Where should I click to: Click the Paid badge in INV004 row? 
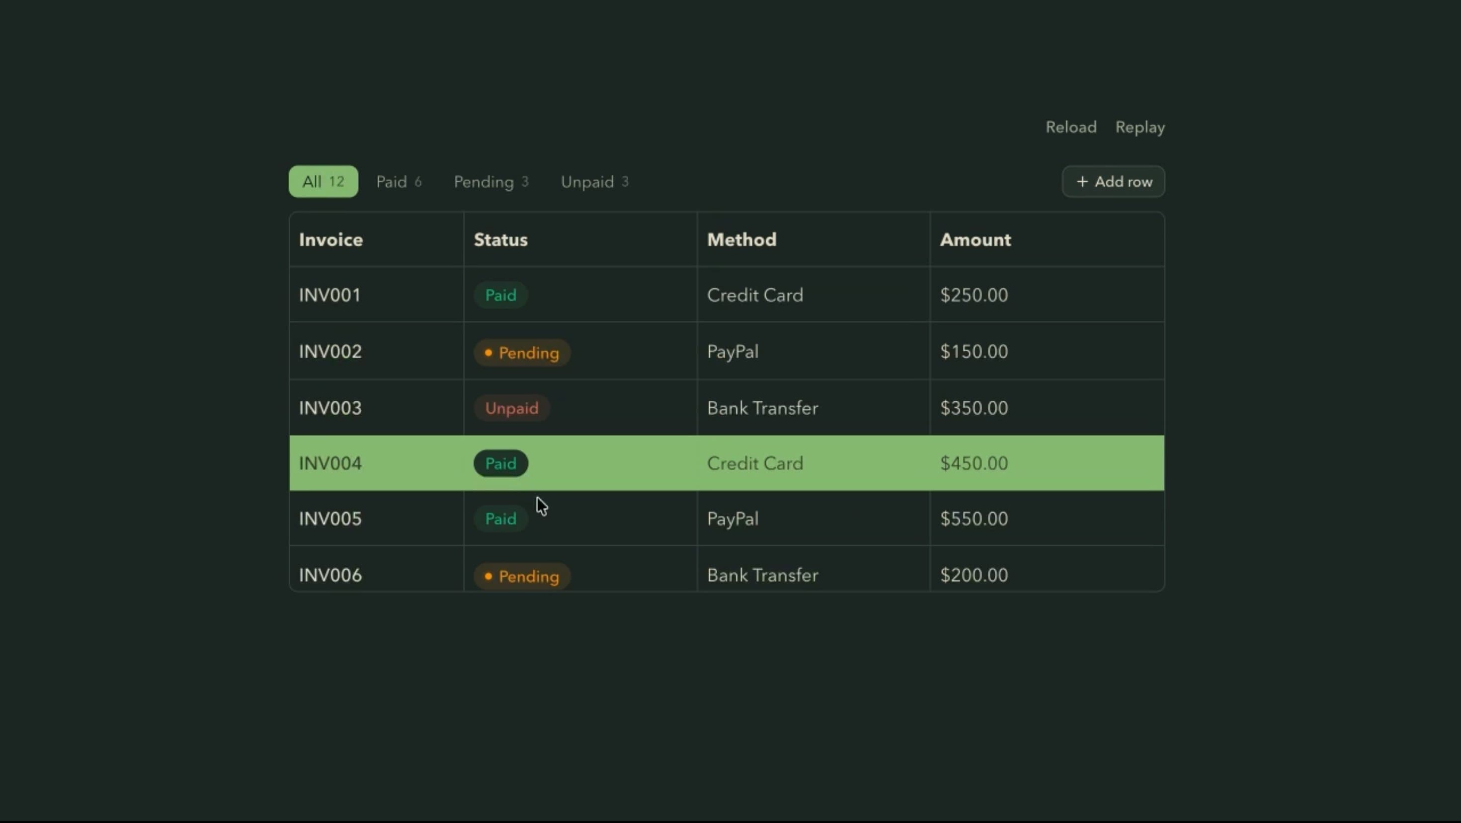click(x=501, y=463)
